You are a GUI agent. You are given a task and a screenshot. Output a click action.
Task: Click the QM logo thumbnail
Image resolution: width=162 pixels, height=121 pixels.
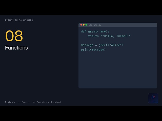(153, 98)
